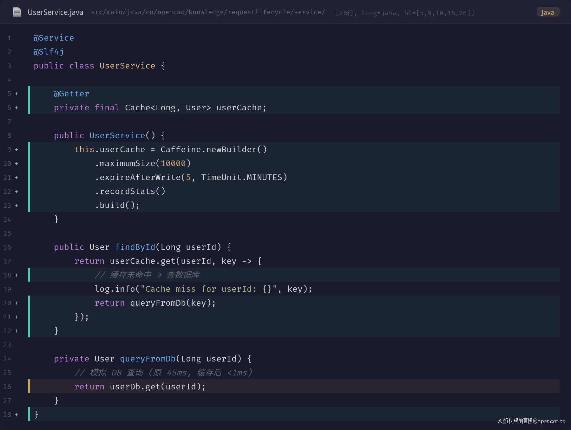Click the plus marker on line 13

click(x=16, y=205)
